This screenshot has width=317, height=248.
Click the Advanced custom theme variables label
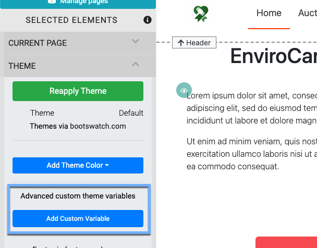78,196
